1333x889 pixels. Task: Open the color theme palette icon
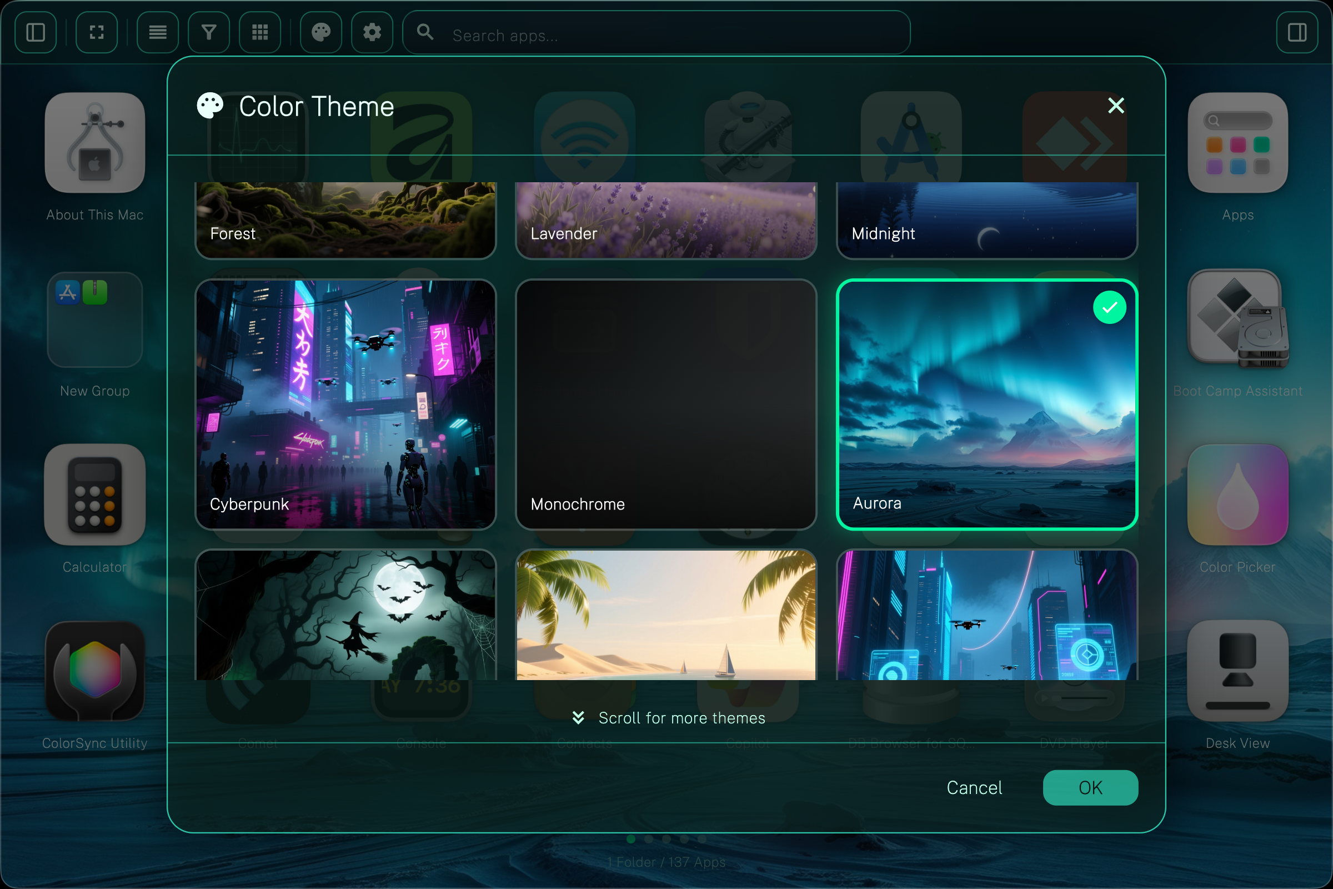(321, 32)
